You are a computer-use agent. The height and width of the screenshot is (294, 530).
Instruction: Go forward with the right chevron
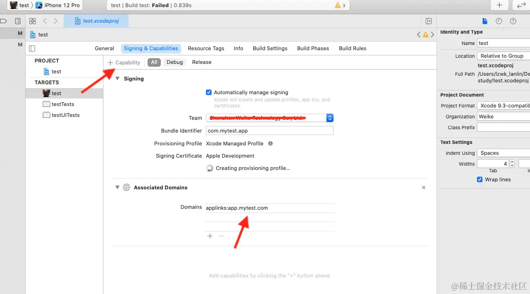[x=56, y=21]
